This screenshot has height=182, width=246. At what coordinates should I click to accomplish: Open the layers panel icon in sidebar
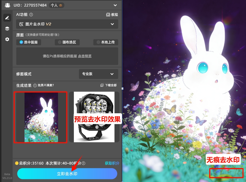click(x=7, y=28)
